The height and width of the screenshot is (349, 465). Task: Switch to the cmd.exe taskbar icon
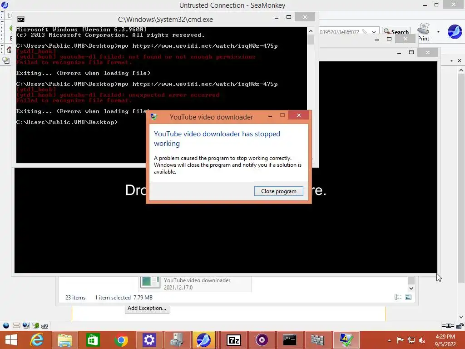[290, 340]
